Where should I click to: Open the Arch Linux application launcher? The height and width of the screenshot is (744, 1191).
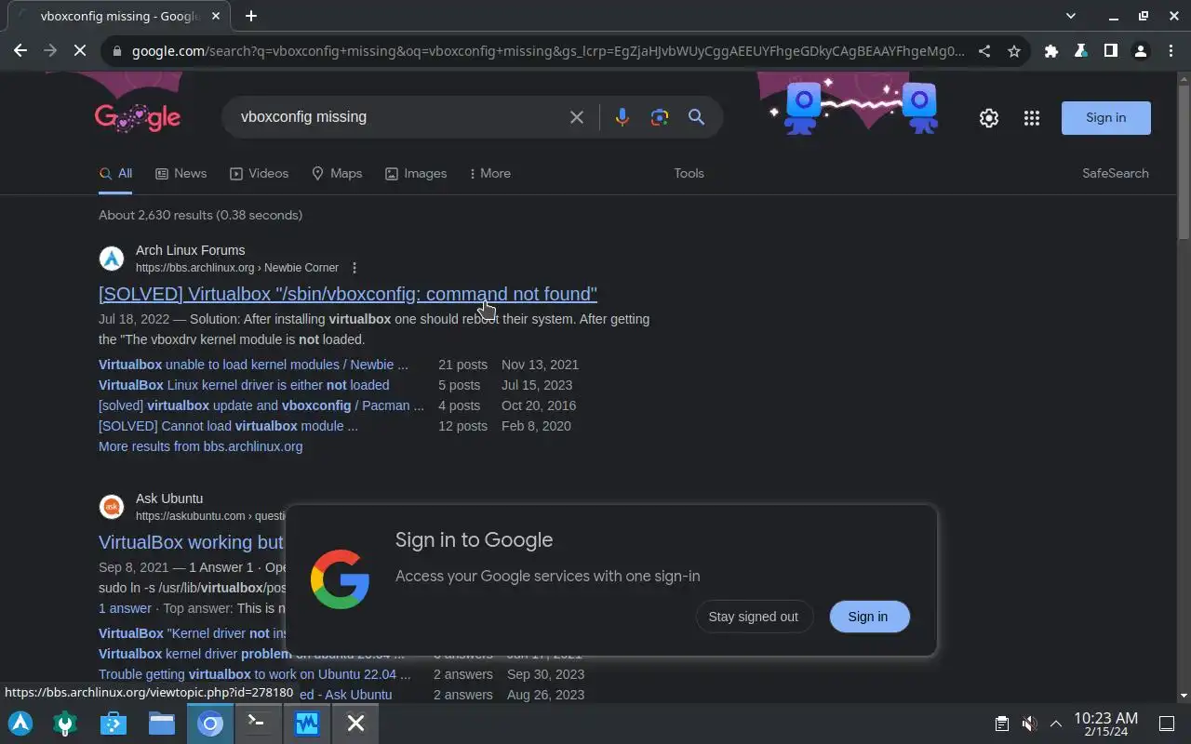coord(20,724)
